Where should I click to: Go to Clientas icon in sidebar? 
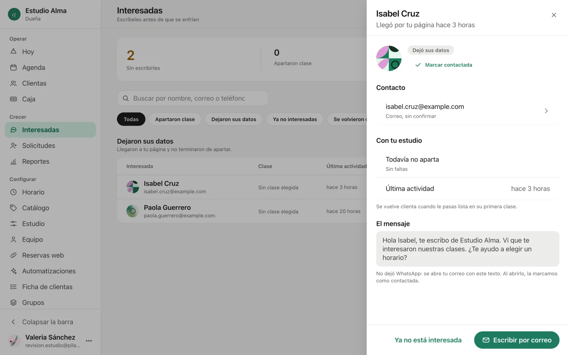click(14, 83)
